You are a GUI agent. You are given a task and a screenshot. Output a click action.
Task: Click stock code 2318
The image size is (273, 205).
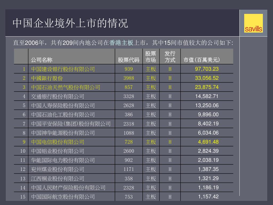(129, 124)
